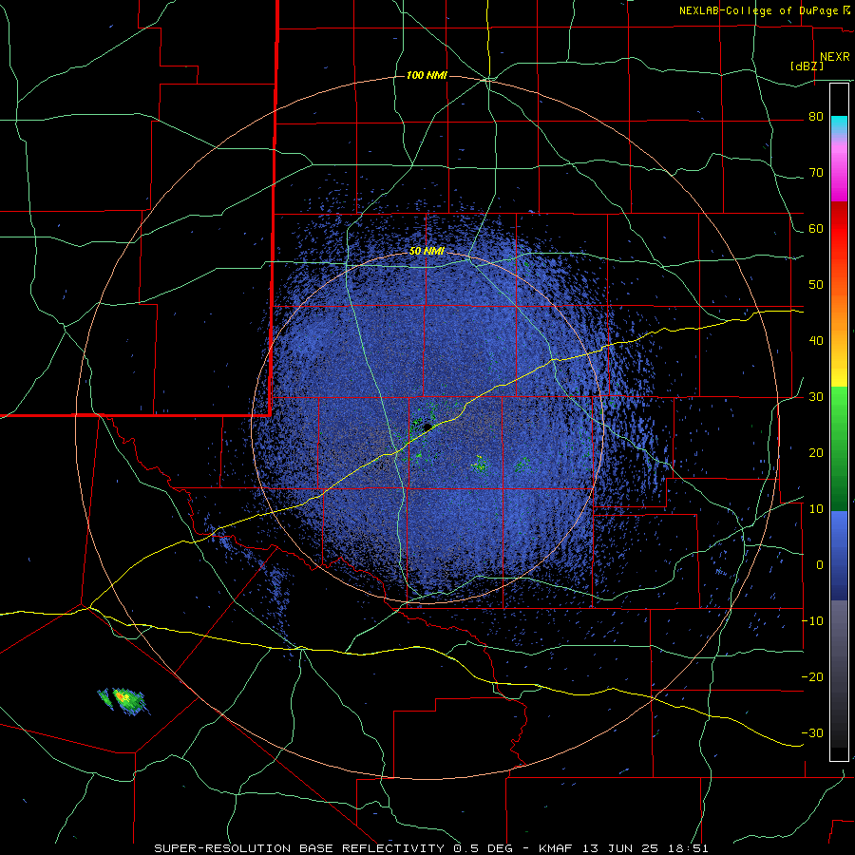Click the 100 NMI range ring label
Image resolution: width=855 pixels, height=855 pixels.
coord(427,75)
